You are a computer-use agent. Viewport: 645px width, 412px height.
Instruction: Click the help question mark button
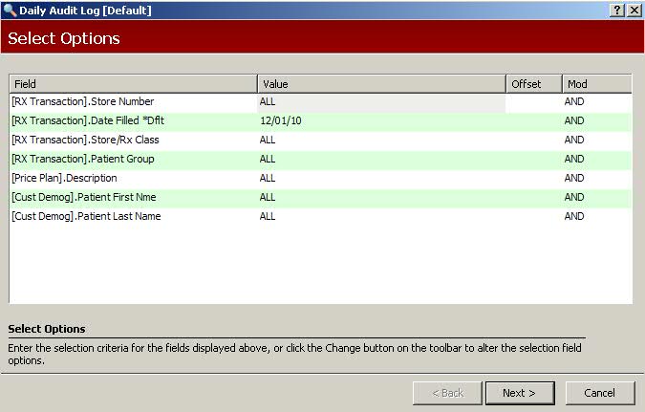(617, 10)
